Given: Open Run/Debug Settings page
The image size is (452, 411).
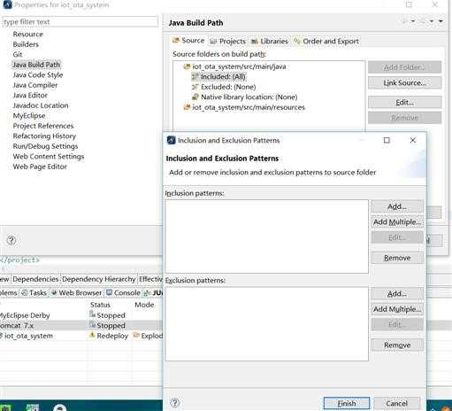Looking at the screenshot, I should click(x=45, y=146).
